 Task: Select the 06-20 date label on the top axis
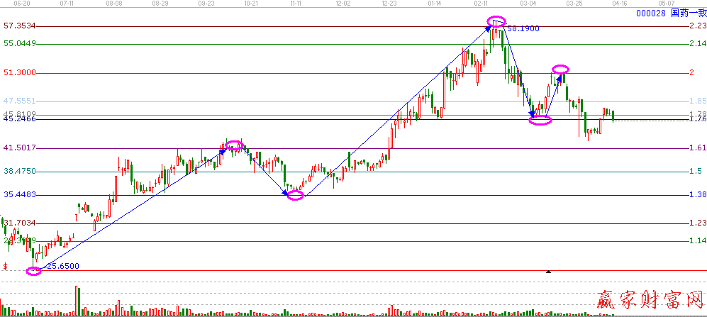(13, 4)
